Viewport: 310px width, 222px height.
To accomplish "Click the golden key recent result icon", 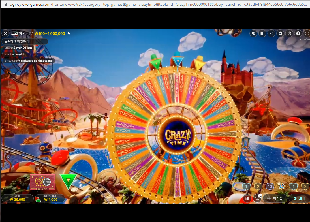I will point(235,186).
